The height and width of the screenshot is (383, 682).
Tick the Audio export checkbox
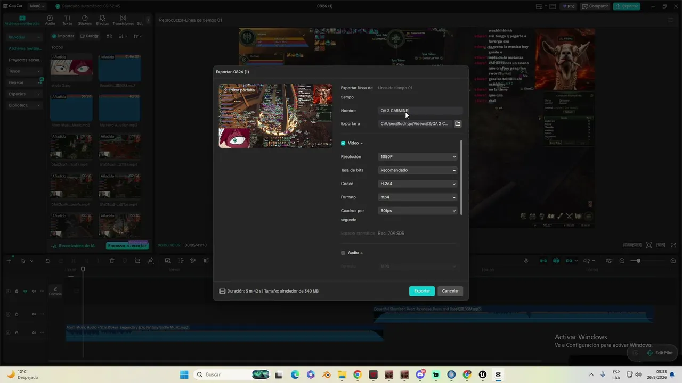coord(343,253)
